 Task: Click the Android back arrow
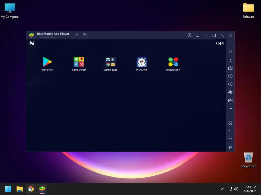pos(230,131)
